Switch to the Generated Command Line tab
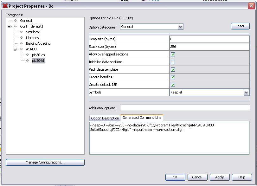The image size is (257, 186). 142,118
